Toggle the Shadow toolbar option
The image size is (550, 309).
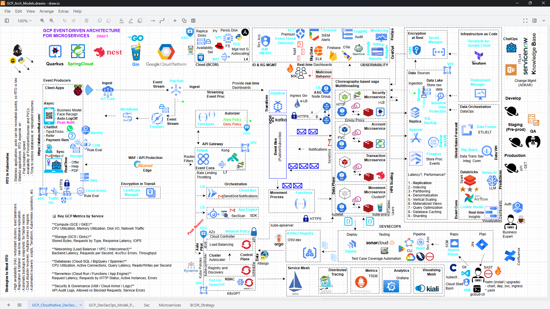click(x=140, y=21)
